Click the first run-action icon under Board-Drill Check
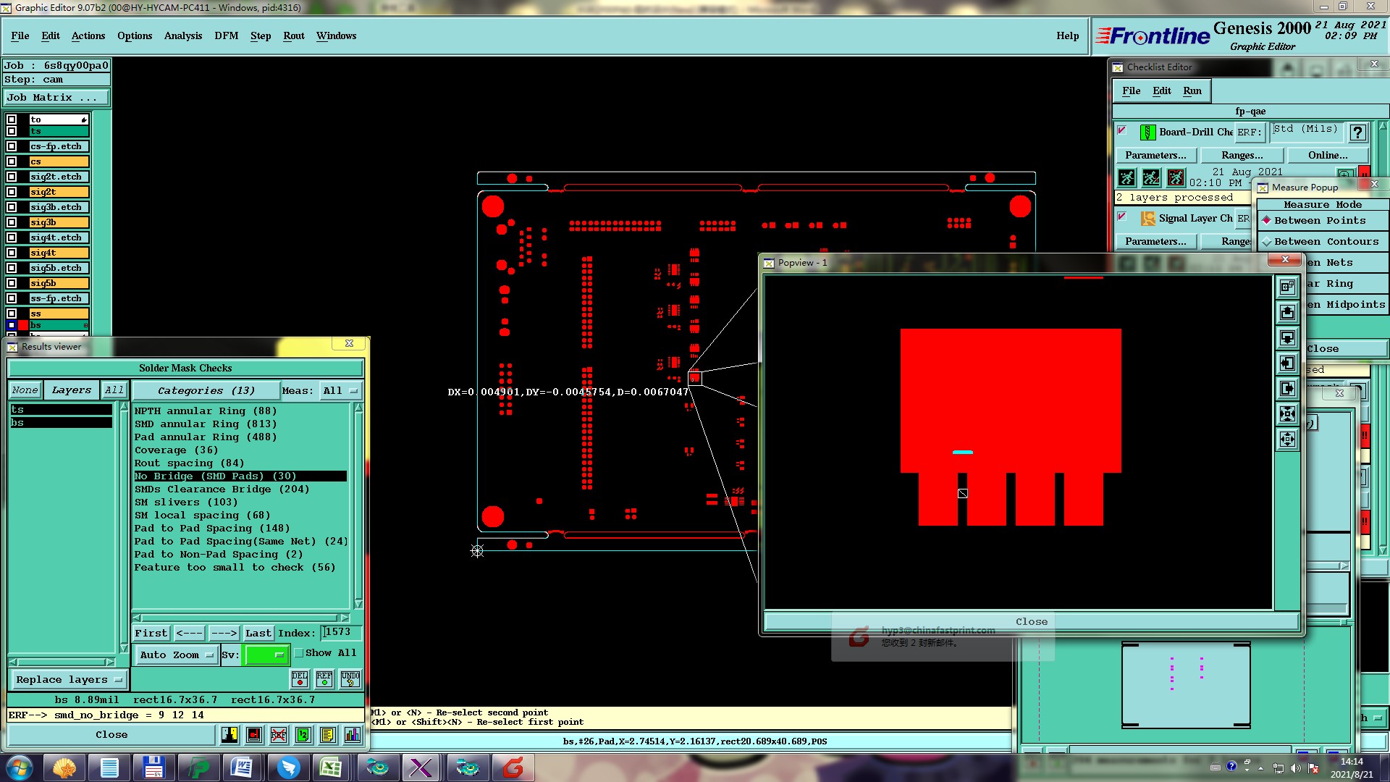The width and height of the screenshot is (1390, 782). (1126, 177)
